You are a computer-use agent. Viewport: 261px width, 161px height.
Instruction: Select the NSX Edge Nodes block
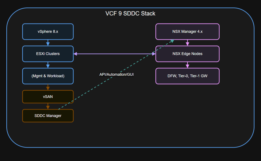[187, 54]
